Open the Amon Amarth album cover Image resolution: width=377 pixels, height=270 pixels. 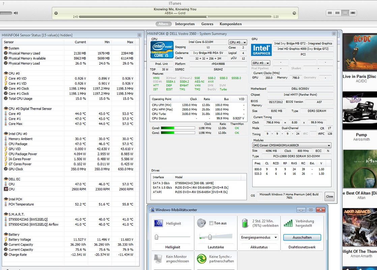[360, 227]
